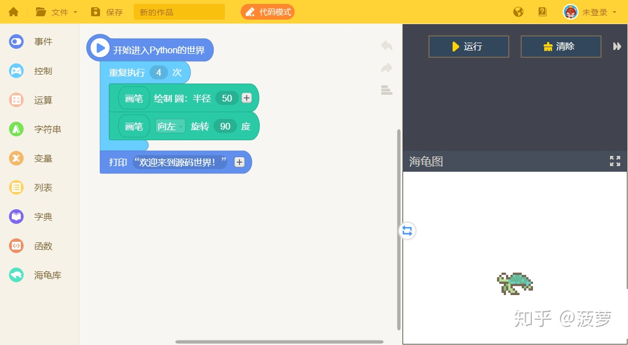Image resolution: width=628 pixels, height=345 pixels.
Task: Open the 向左 direction dropdown
Action: (x=170, y=126)
